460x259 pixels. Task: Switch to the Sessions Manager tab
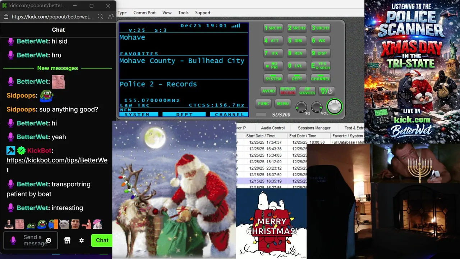pos(314,128)
